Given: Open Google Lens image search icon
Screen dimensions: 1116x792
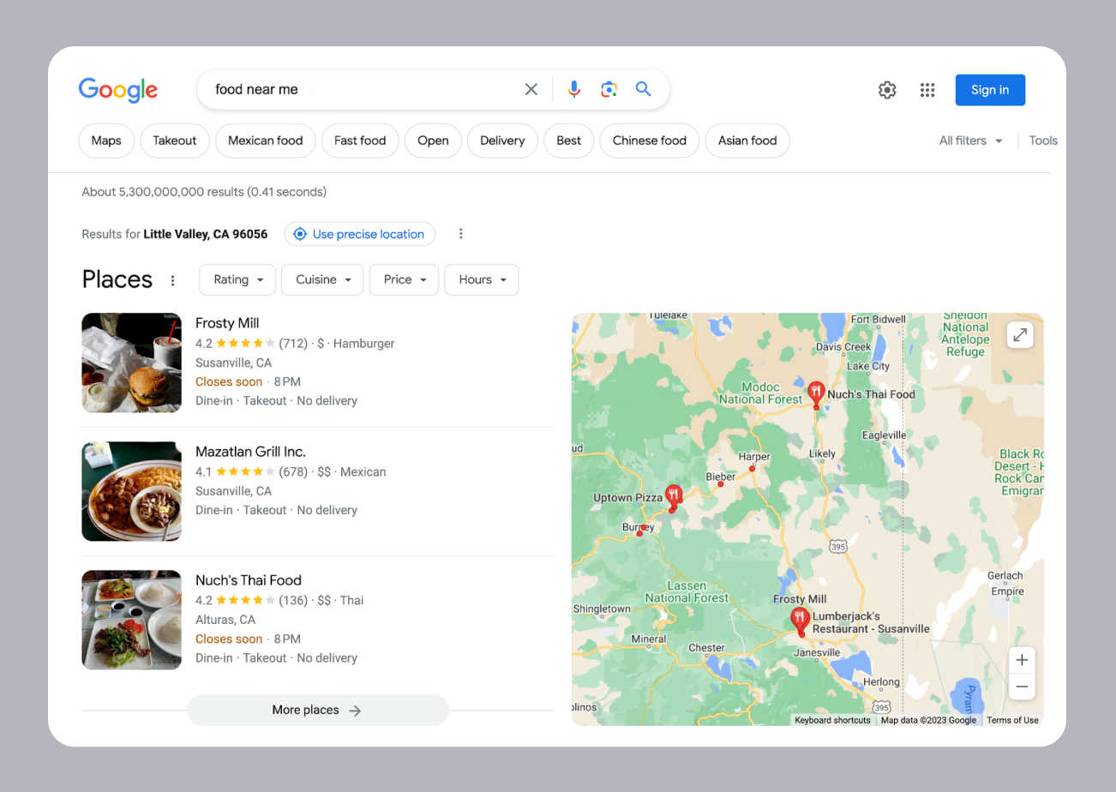Looking at the screenshot, I should pyautogui.click(x=609, y=89).
